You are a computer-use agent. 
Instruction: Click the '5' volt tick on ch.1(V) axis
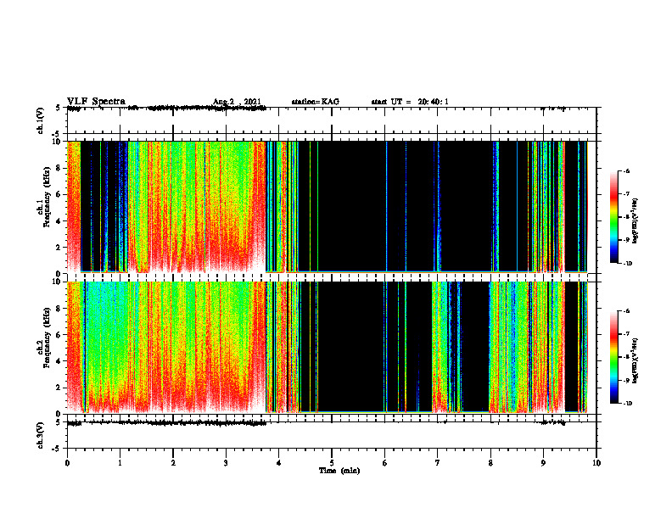(58, 108)
